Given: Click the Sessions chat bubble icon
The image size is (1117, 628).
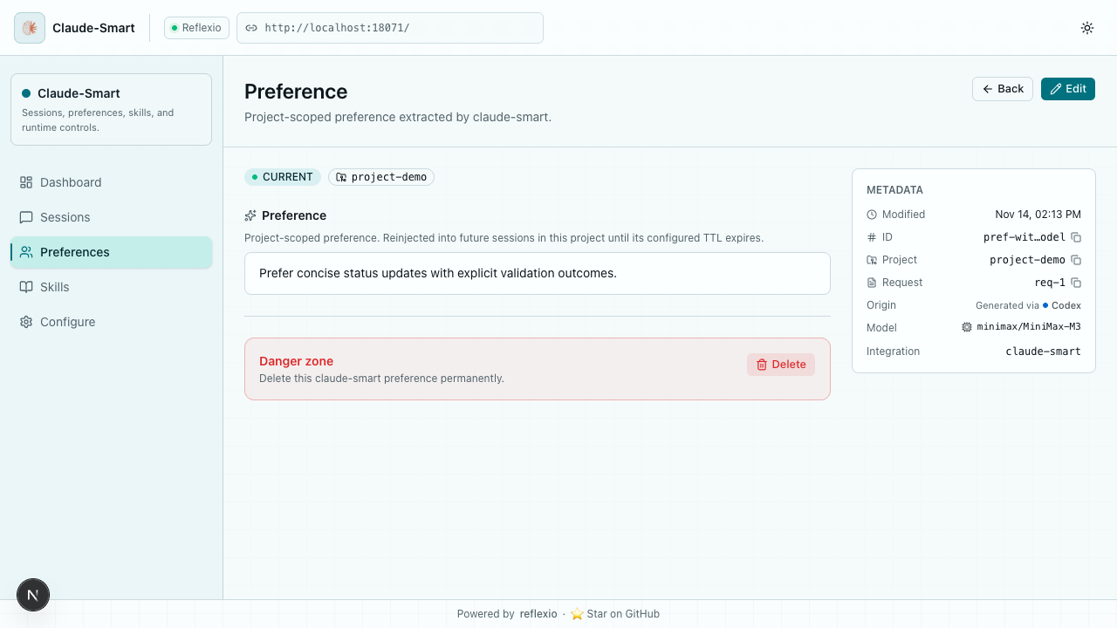Looking at the screenshot, I should click(26, 217).
